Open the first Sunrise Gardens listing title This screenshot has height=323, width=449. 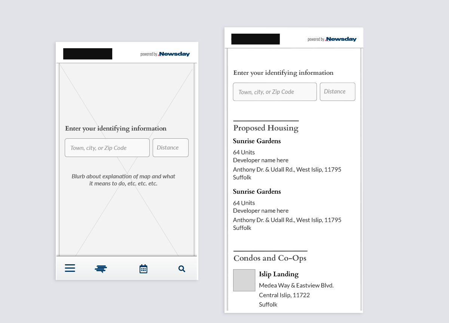tap(257, 141)
